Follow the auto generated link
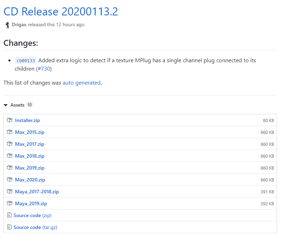The height and width of the screenshot is (251, 284). pyautogui.click(x=81, y=83)
